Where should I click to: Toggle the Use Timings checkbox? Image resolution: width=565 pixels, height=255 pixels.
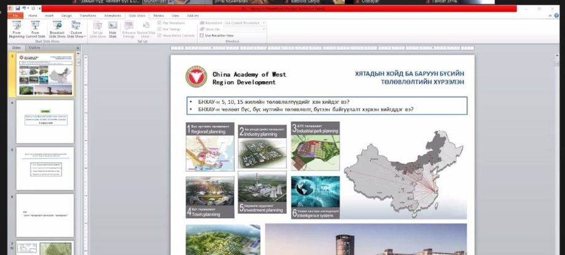160,29
